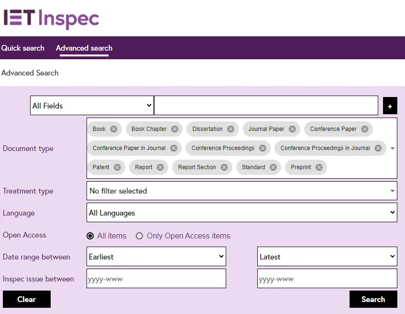
Task: Focus the first Inspec issue yyyy-www field
Action: coord(156,279)
